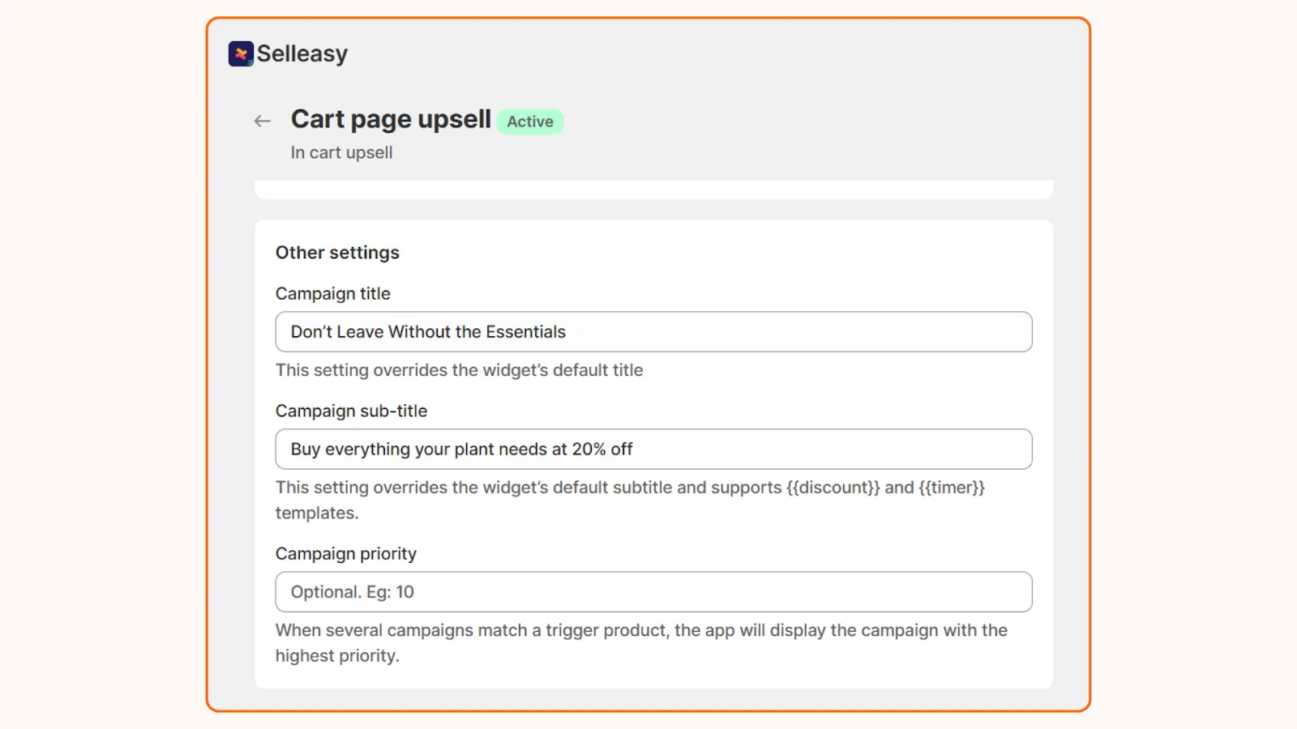Viewport: 1297px width, 729px height.
Task: Click the widget default title helper text
Action: [459, 370]
